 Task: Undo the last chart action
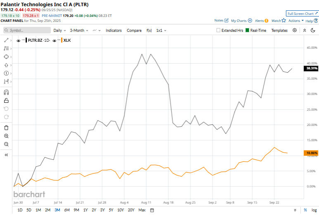pos(6,109)
